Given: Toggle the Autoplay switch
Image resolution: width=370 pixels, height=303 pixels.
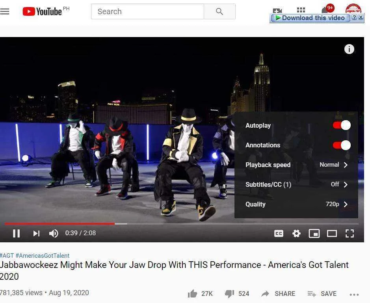Looking at the screenshot, I should click(x=342, y=125).
